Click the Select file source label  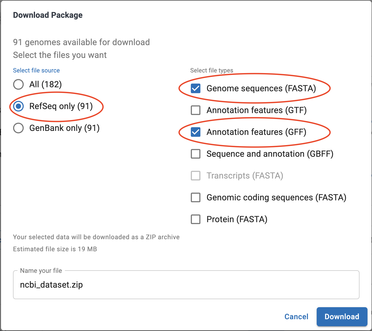click(36, 70)
